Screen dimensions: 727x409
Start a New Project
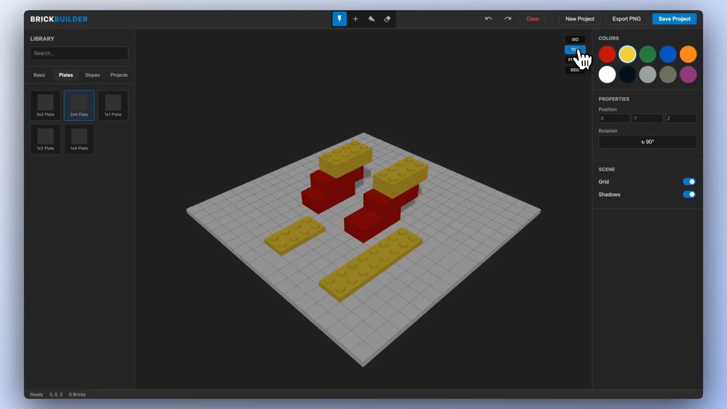[x=580, y=19]
